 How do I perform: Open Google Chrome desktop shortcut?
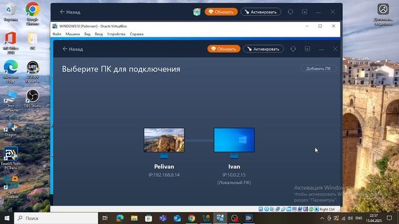[x=32, y=14]
